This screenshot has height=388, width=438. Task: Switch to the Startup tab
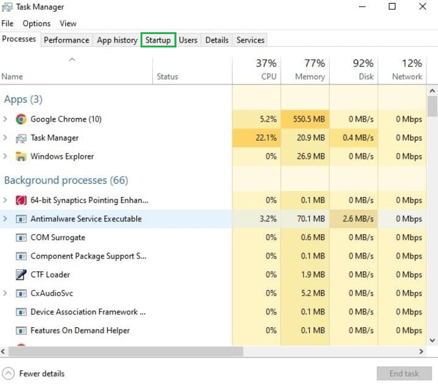click(x=158, y=40)
